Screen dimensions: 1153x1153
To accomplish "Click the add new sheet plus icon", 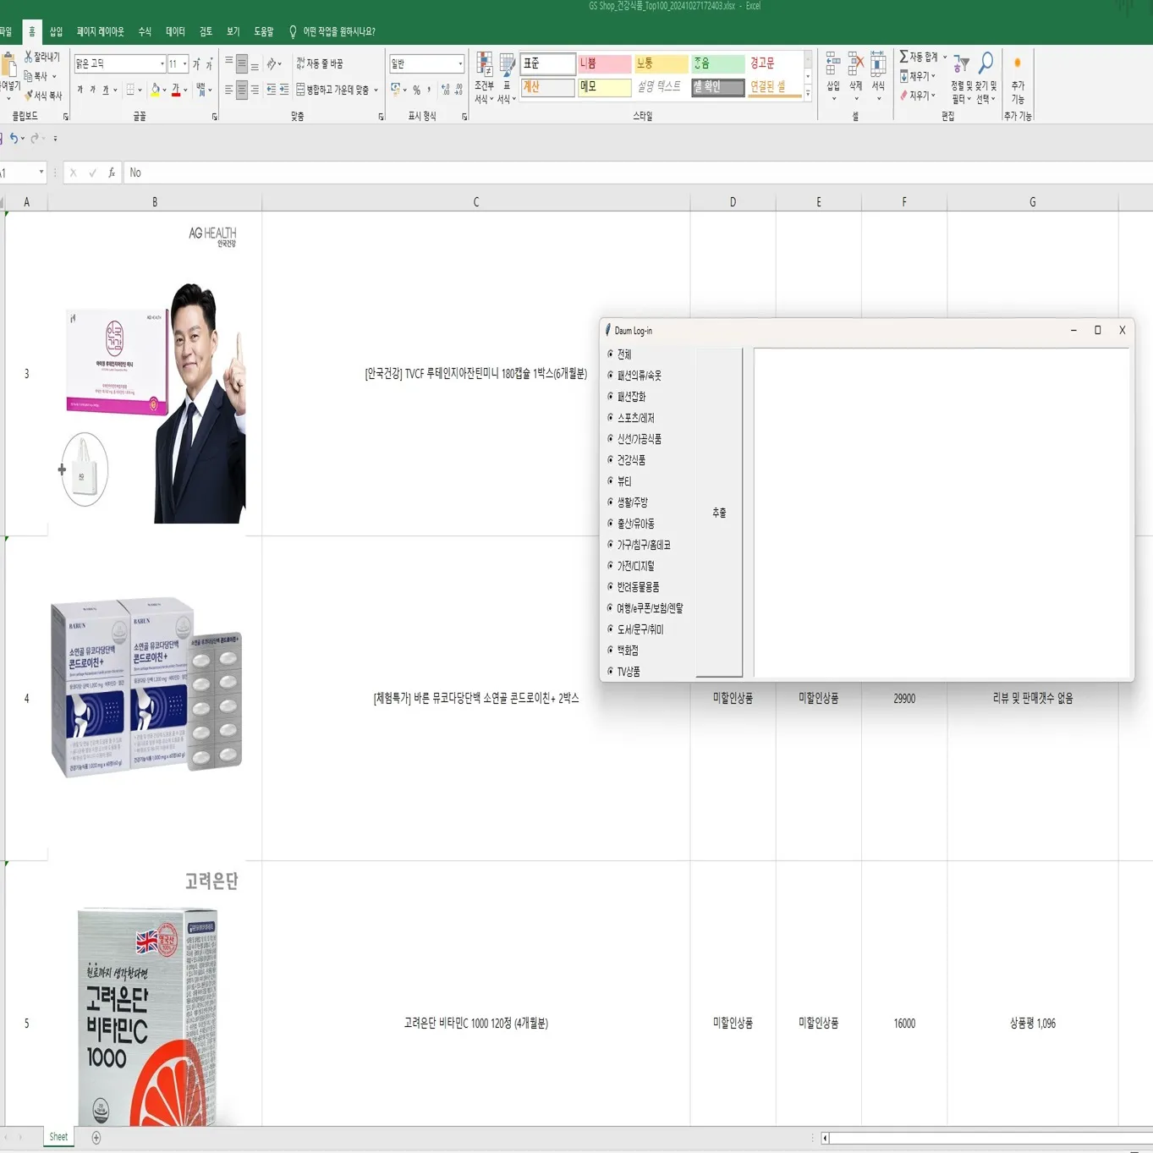I will (x=96, y=1138).
